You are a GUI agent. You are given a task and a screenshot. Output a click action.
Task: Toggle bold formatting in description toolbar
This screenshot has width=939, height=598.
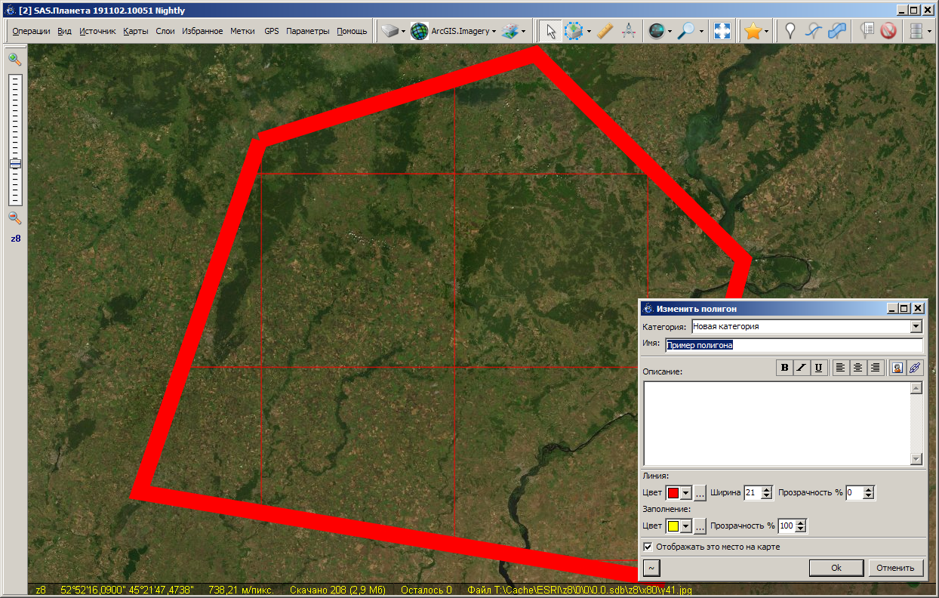[785, 368]
